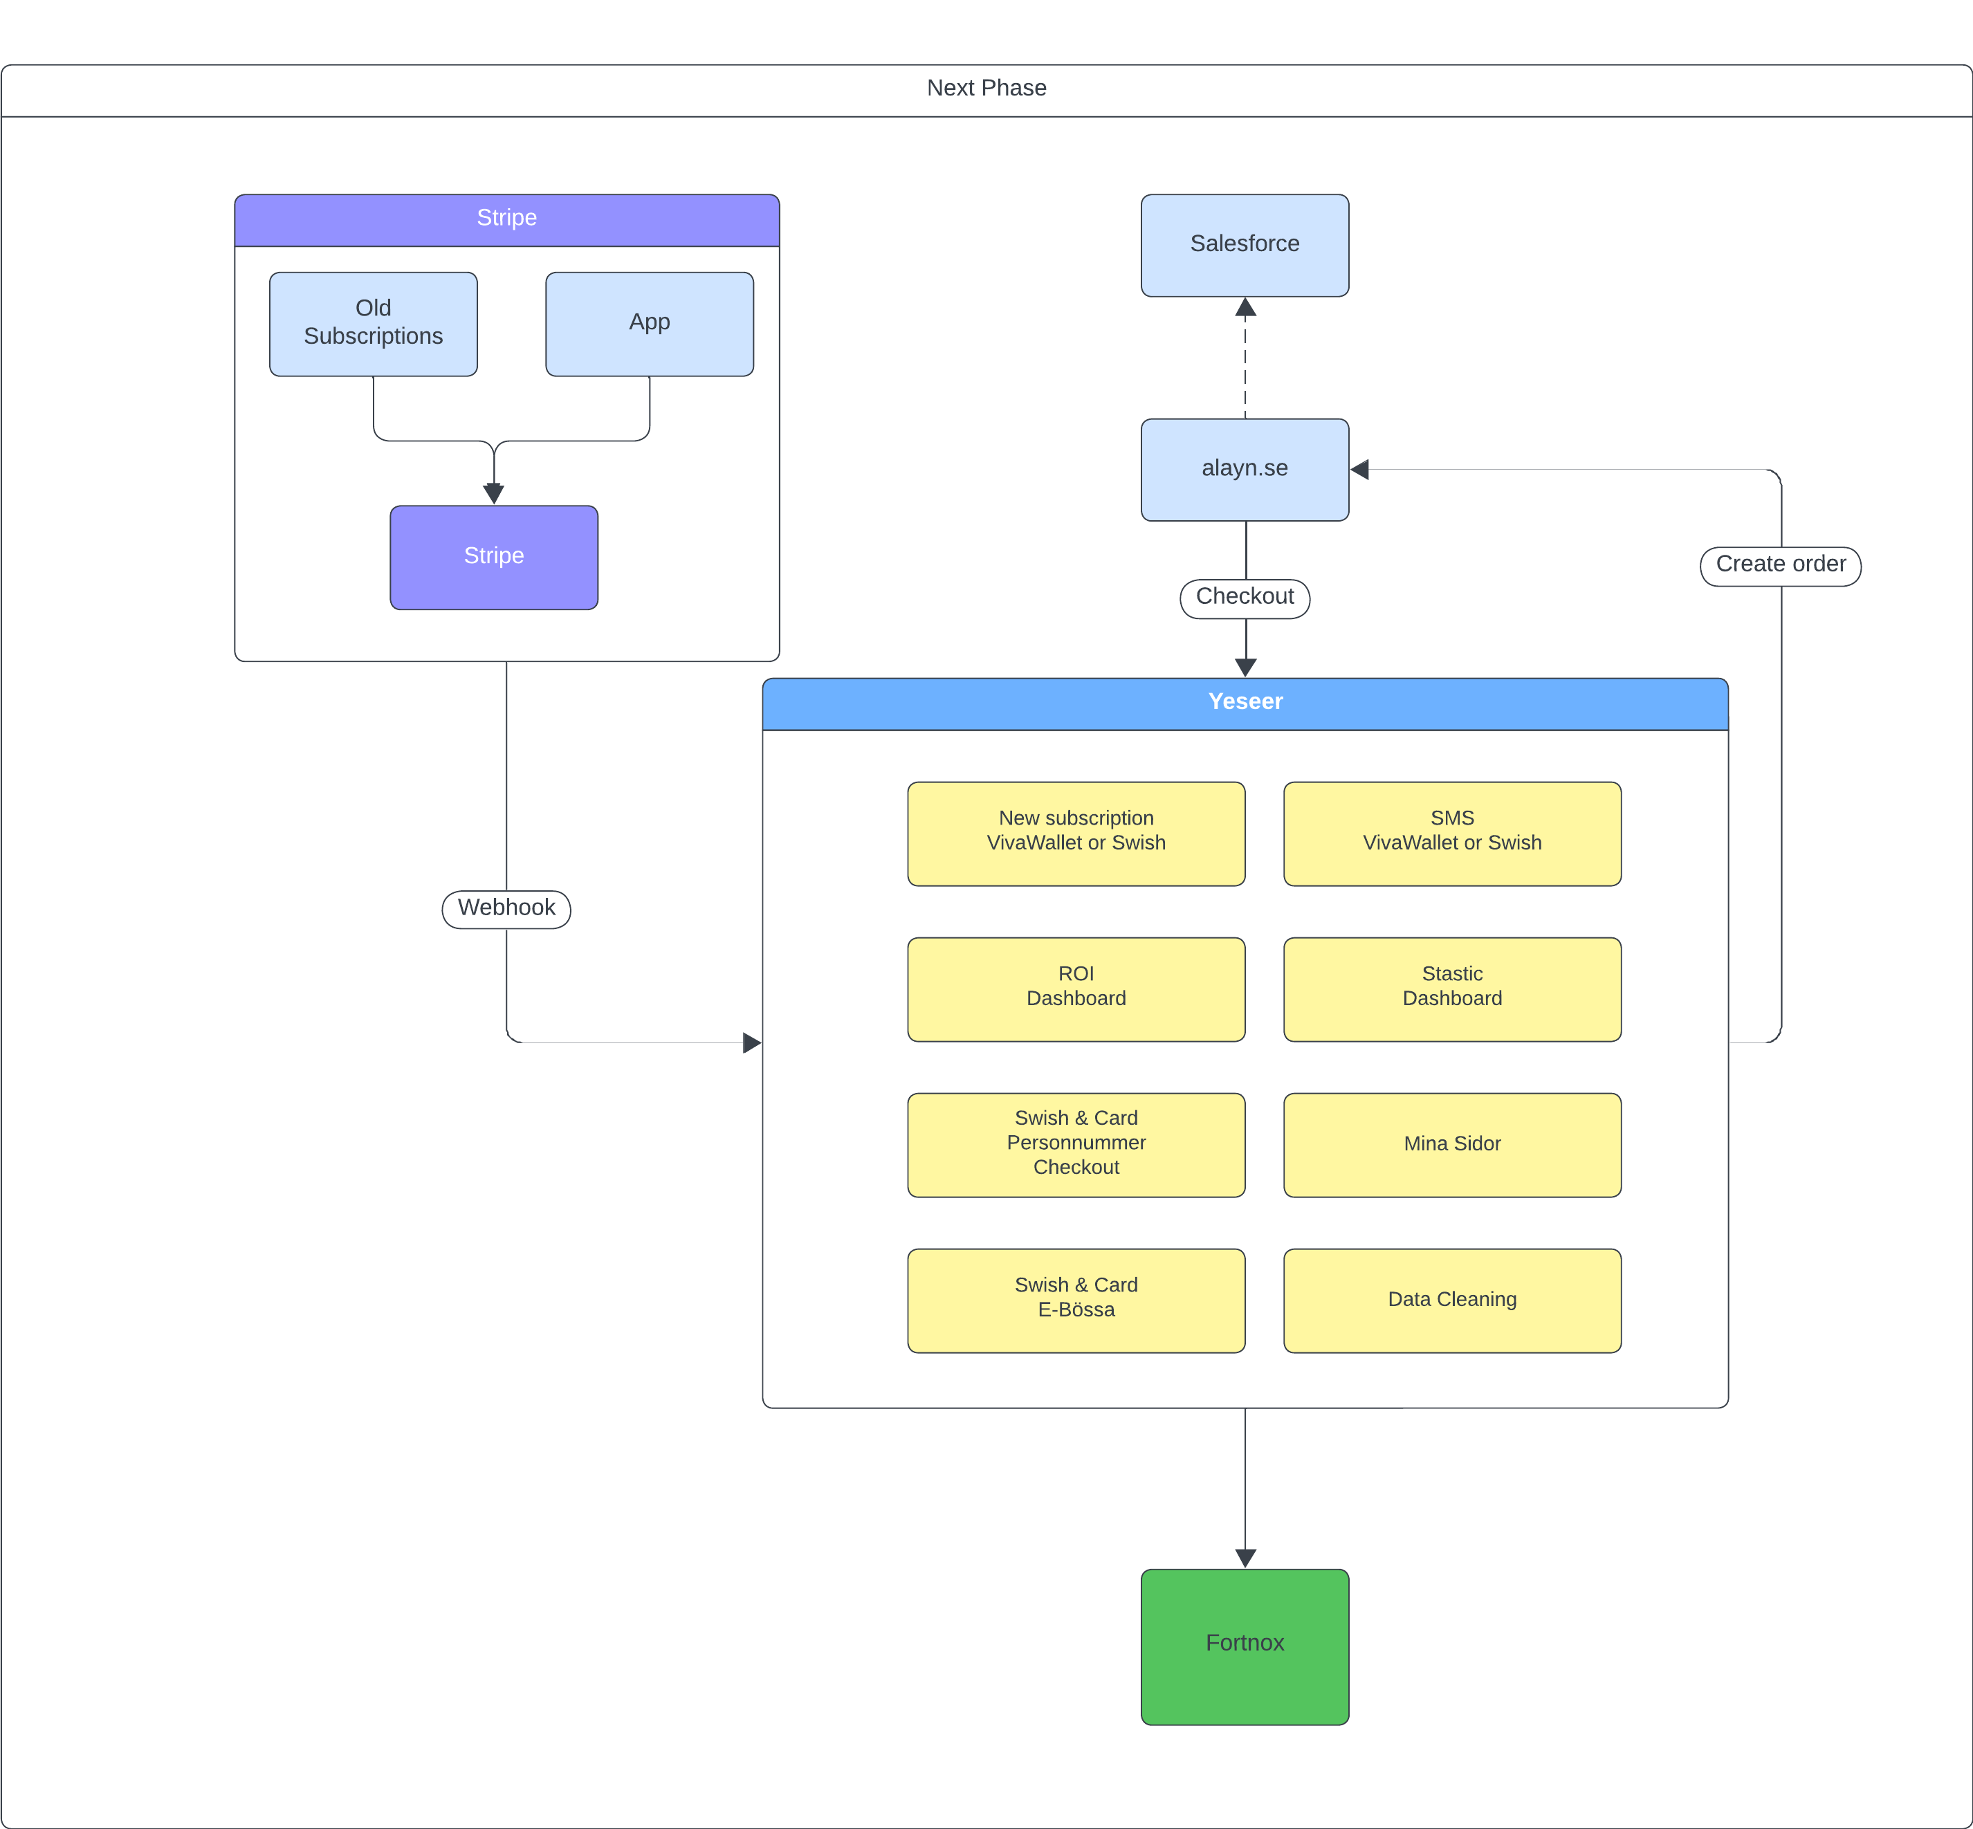Select the green Fortnox box
The height and width of the screenshot is (1829, 1973).
(1245, 1647)
